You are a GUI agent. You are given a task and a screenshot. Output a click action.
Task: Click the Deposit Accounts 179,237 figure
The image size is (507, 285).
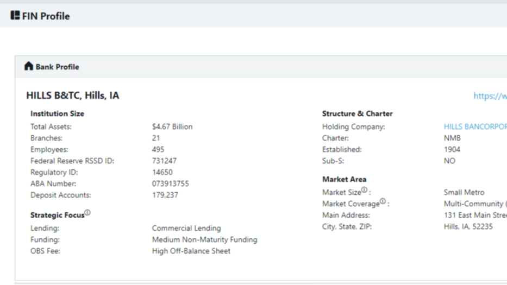[x=165, y=195]
